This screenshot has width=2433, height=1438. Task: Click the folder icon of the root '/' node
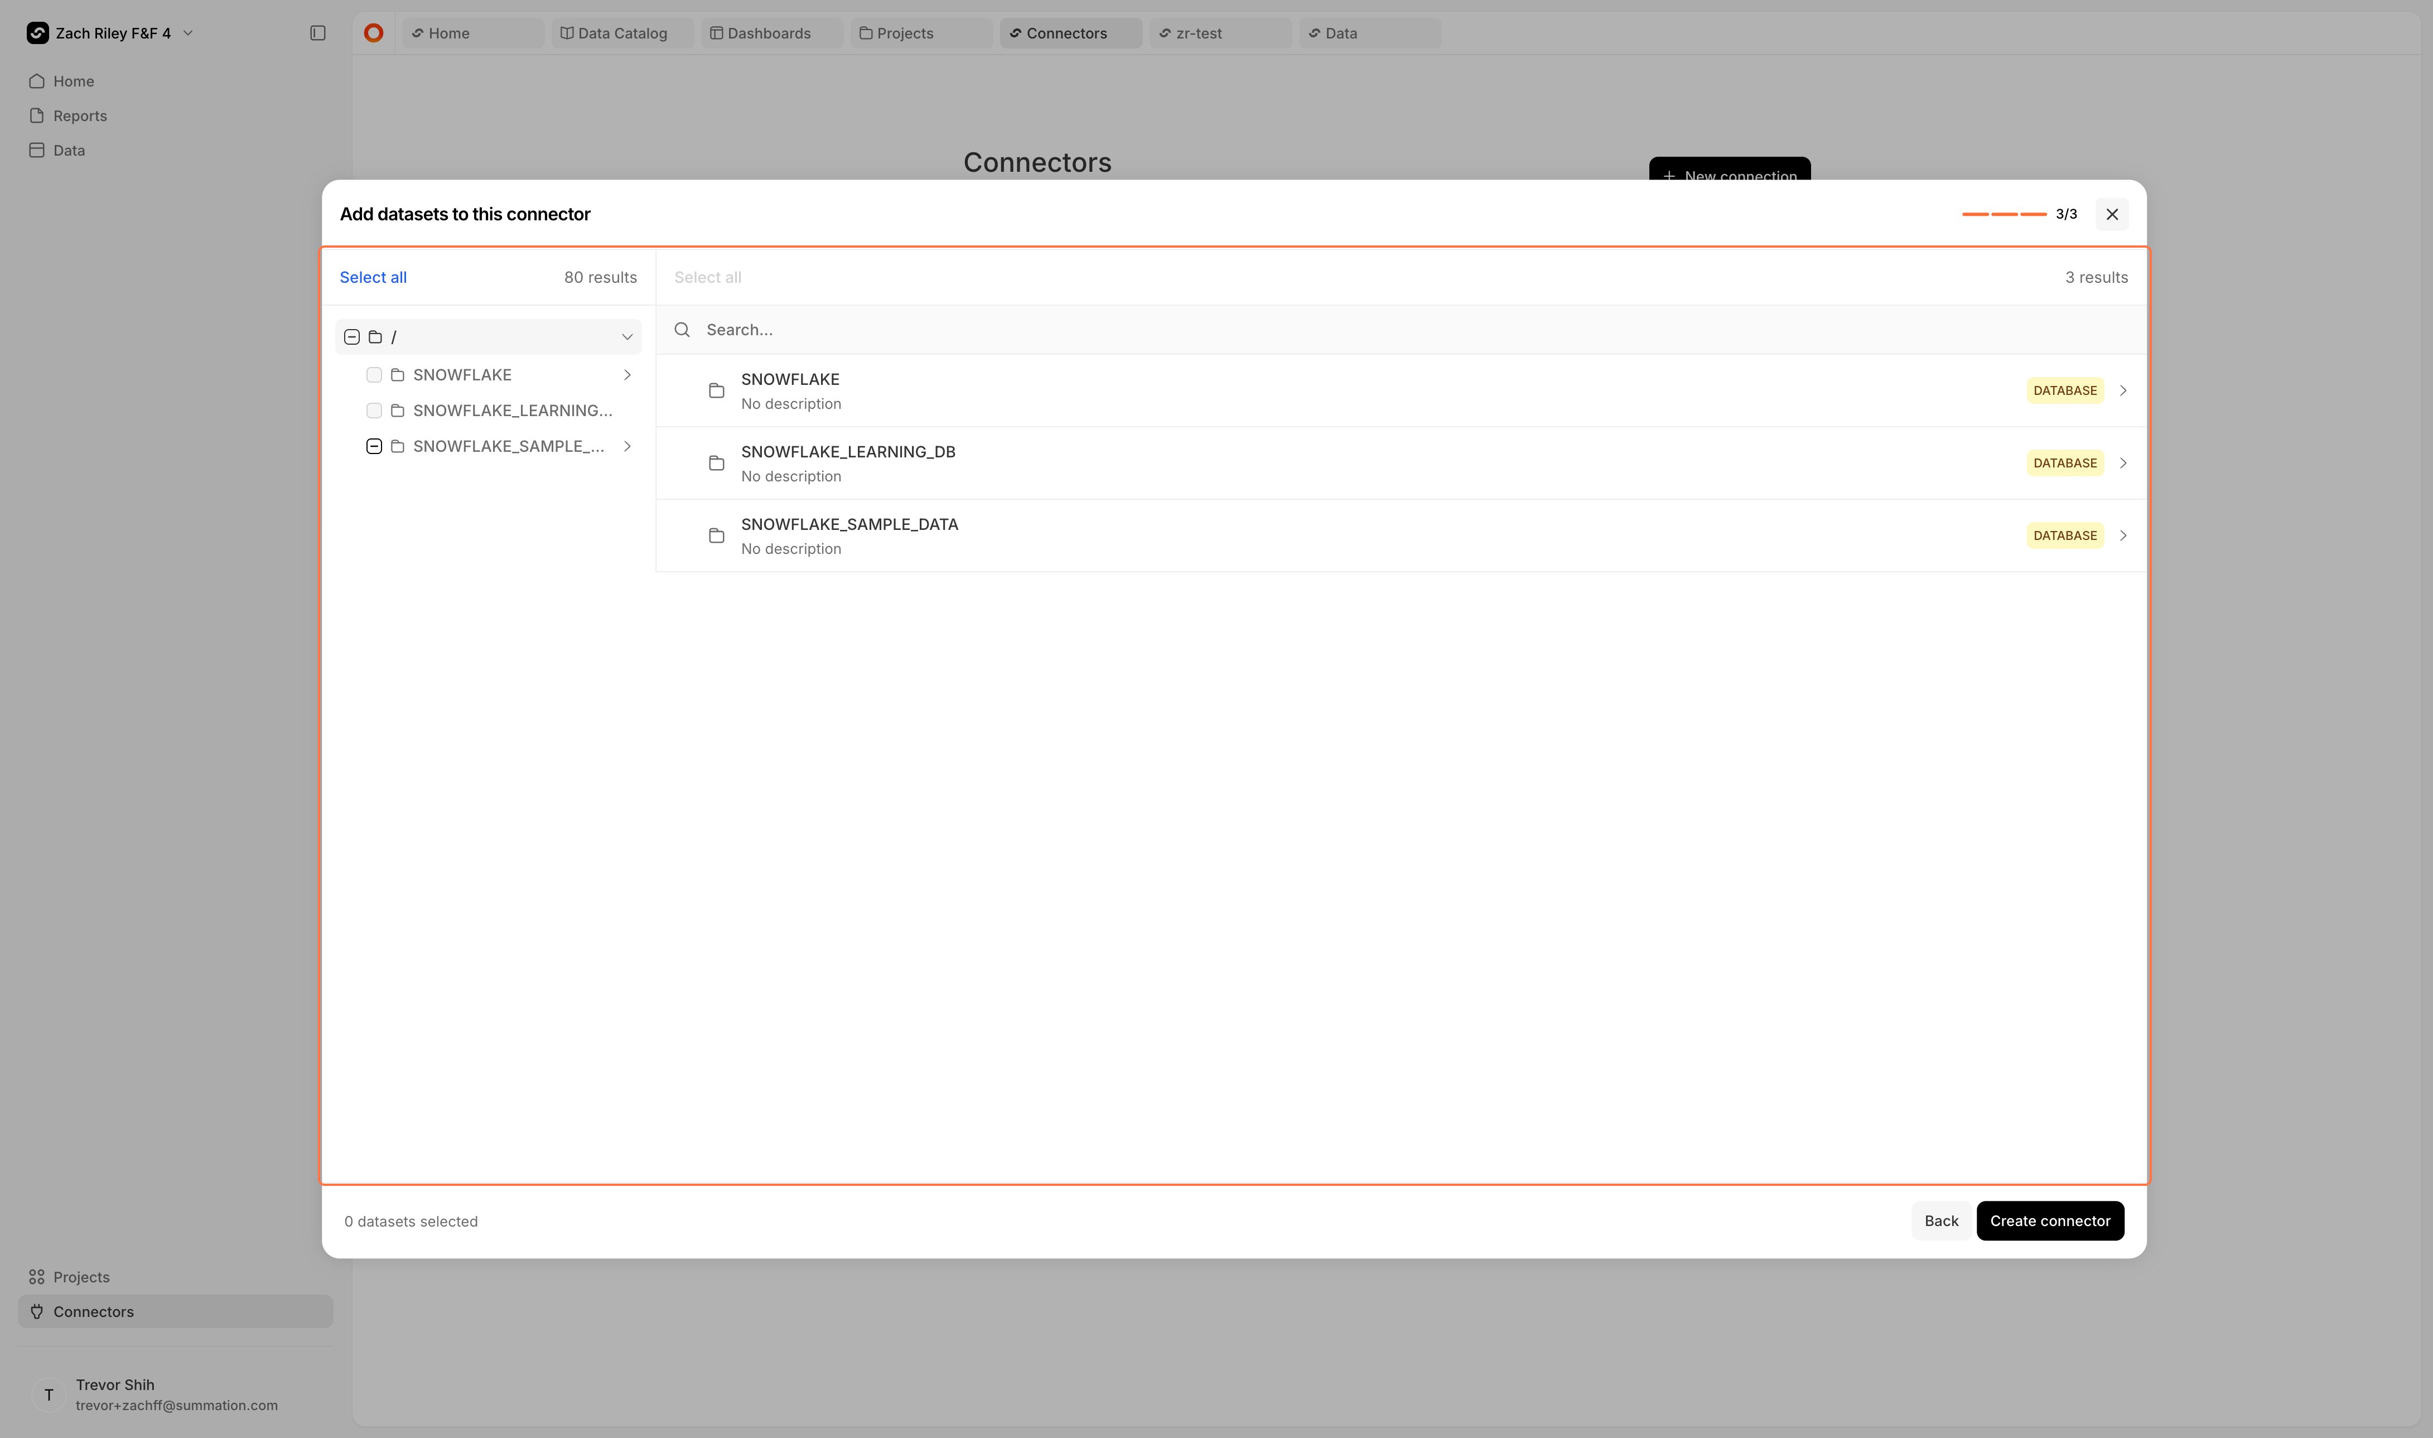(x=375, y=337)
